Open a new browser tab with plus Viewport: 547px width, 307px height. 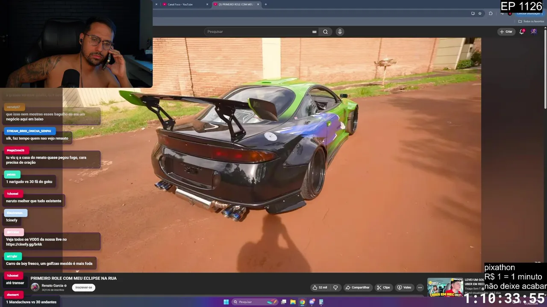point(266,4)
